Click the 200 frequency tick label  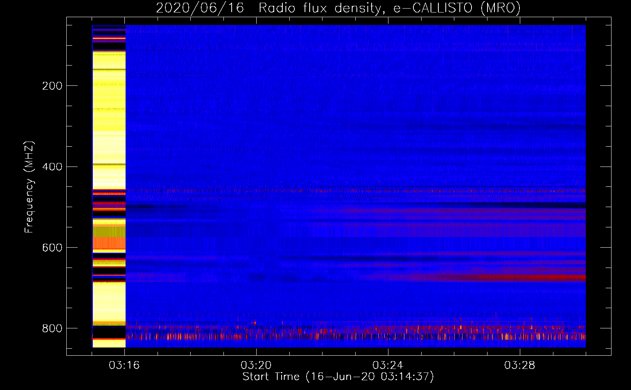point(52,86)
